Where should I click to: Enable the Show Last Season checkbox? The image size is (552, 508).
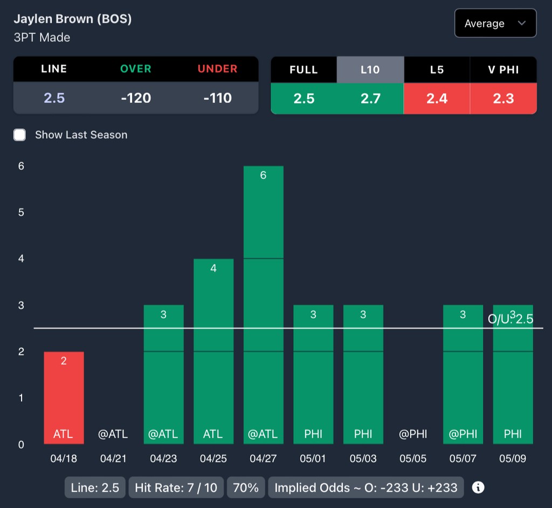click(x=20, y=135)
